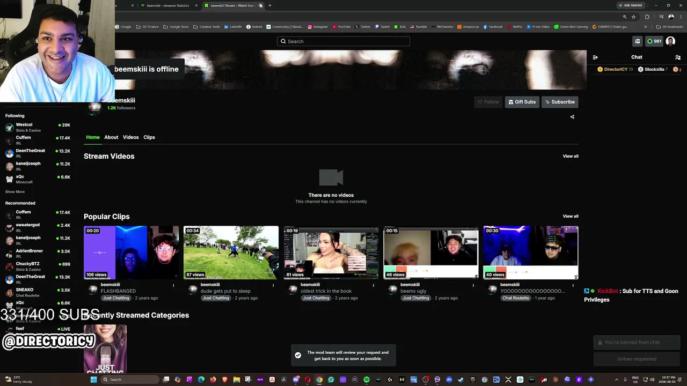
Task: Bookmark this page with the star icon
Action: click(633, 17)
